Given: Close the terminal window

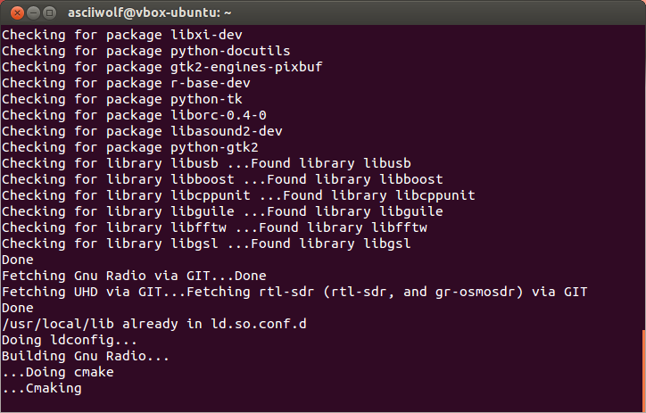Looking at the screenshot, I should point(17,13).
